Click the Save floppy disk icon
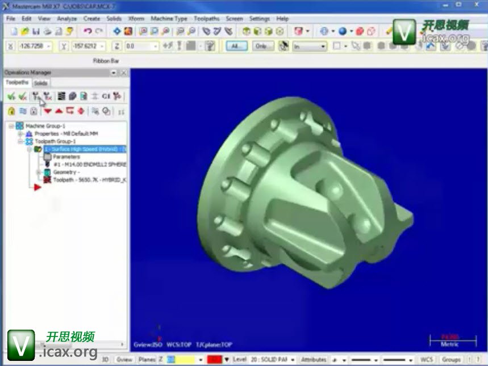 click(36, 31)
